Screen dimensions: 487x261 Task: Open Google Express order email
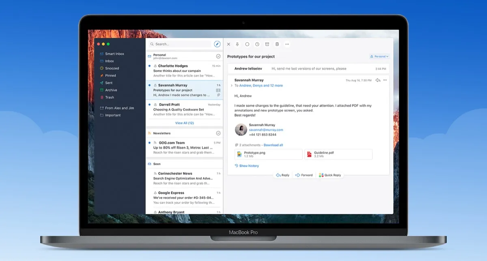(184, 198)
